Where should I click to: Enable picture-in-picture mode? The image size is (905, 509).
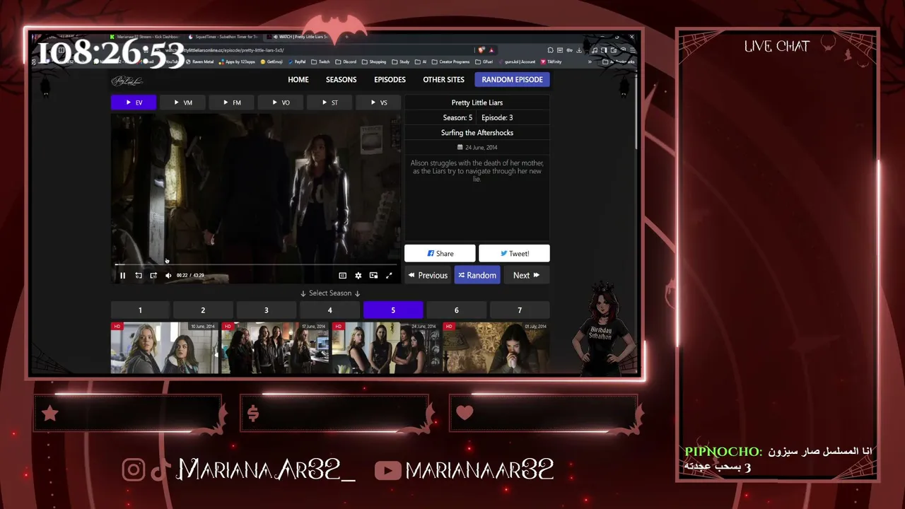click(x=373, y=276)
